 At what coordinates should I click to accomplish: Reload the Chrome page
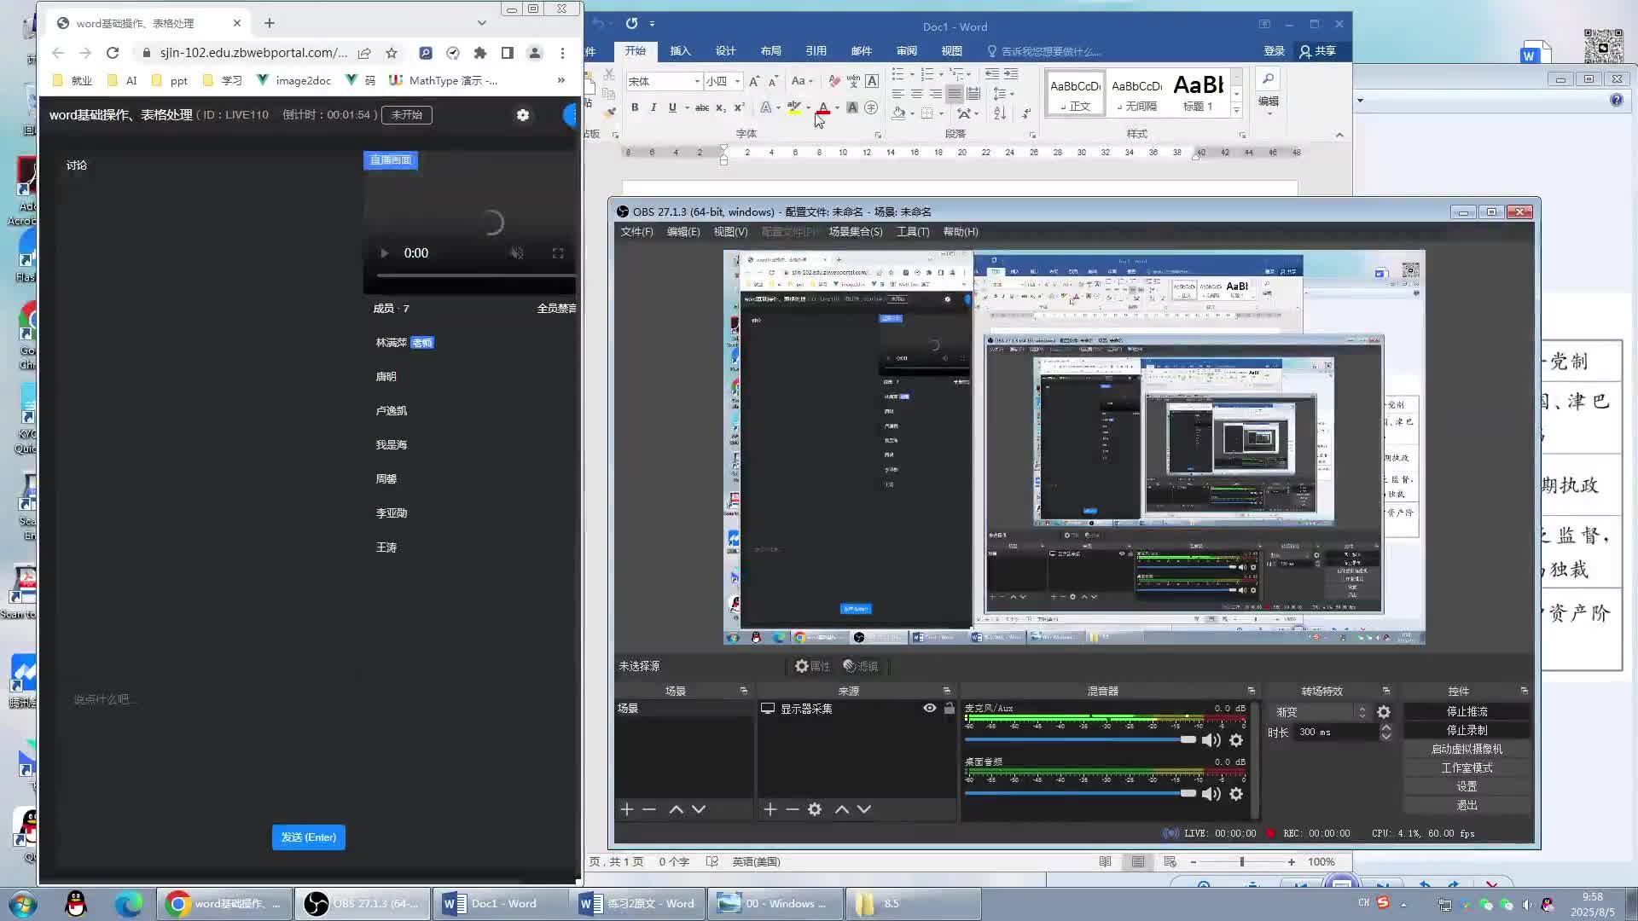click(113, 53)
